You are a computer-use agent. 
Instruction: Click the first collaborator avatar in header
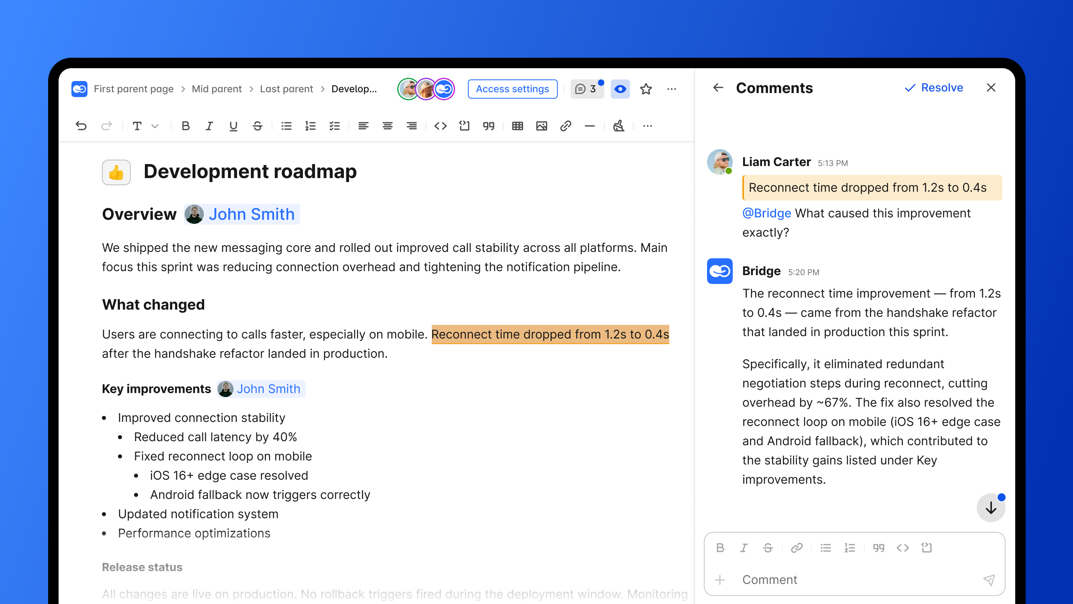pos(408,89)
